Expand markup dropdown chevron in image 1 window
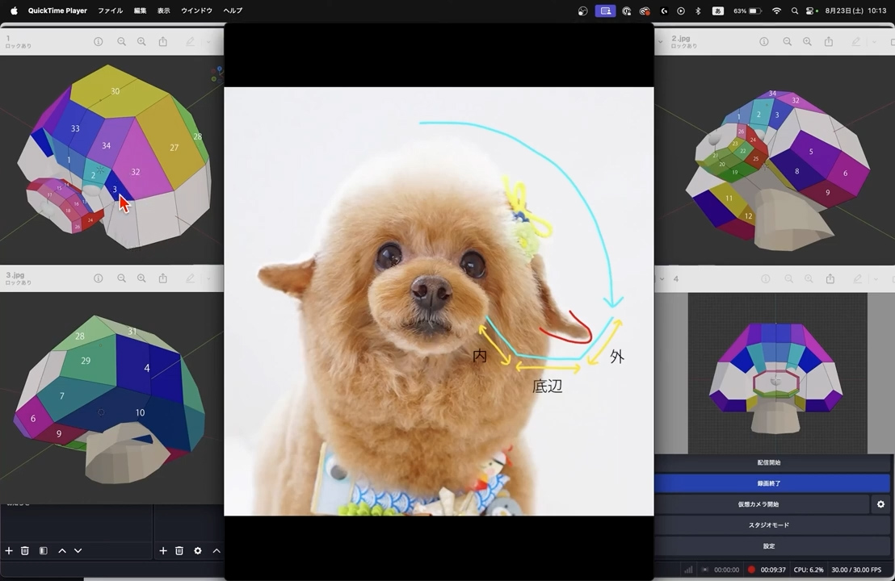The width and height of the screenshot is (895, 581). pyautogui.click(x=208, y=42)
